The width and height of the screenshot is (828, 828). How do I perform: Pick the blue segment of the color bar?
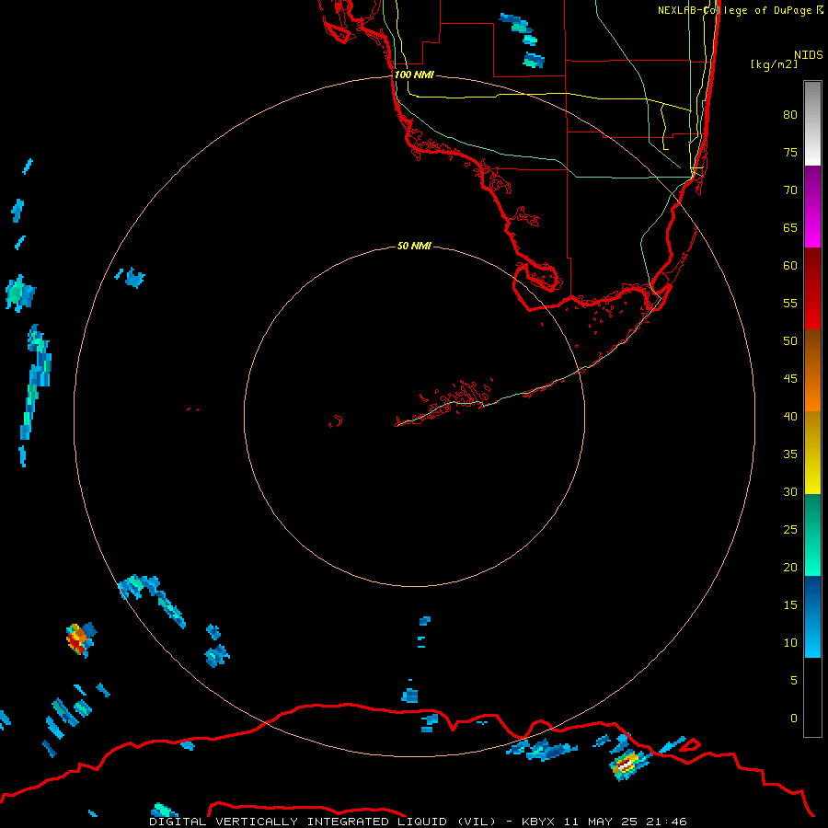(x=812, y=616)
